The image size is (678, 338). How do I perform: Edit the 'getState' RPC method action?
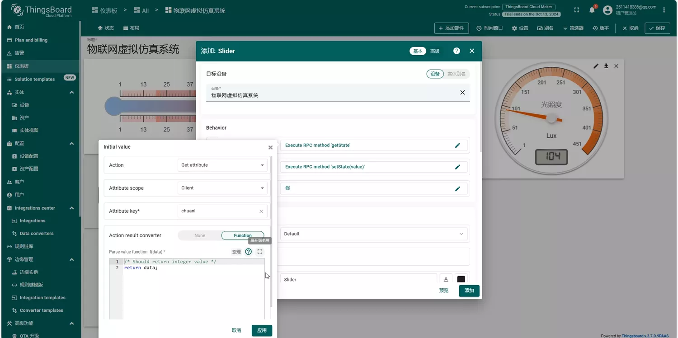(x=457, y=146)
